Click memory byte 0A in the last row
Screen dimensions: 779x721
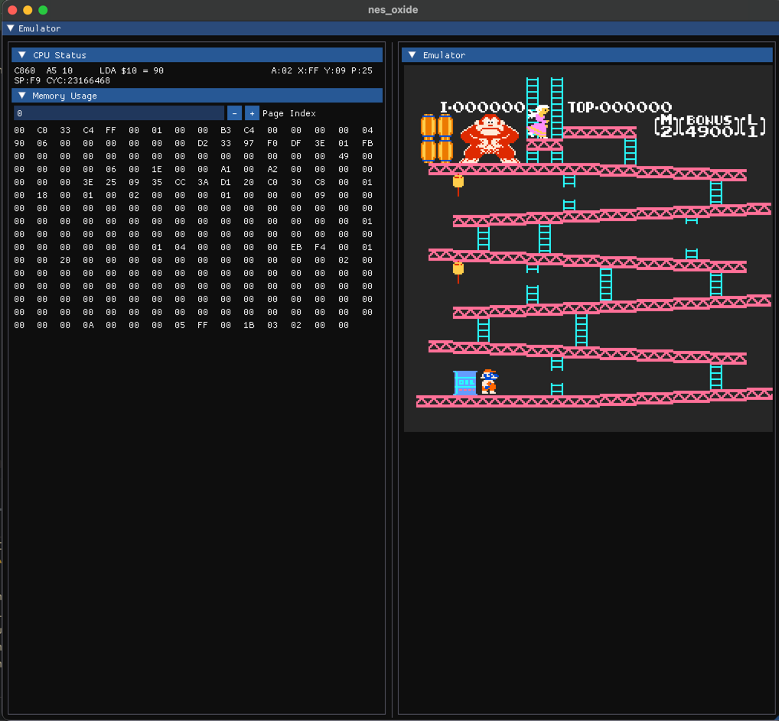point(88,325)
